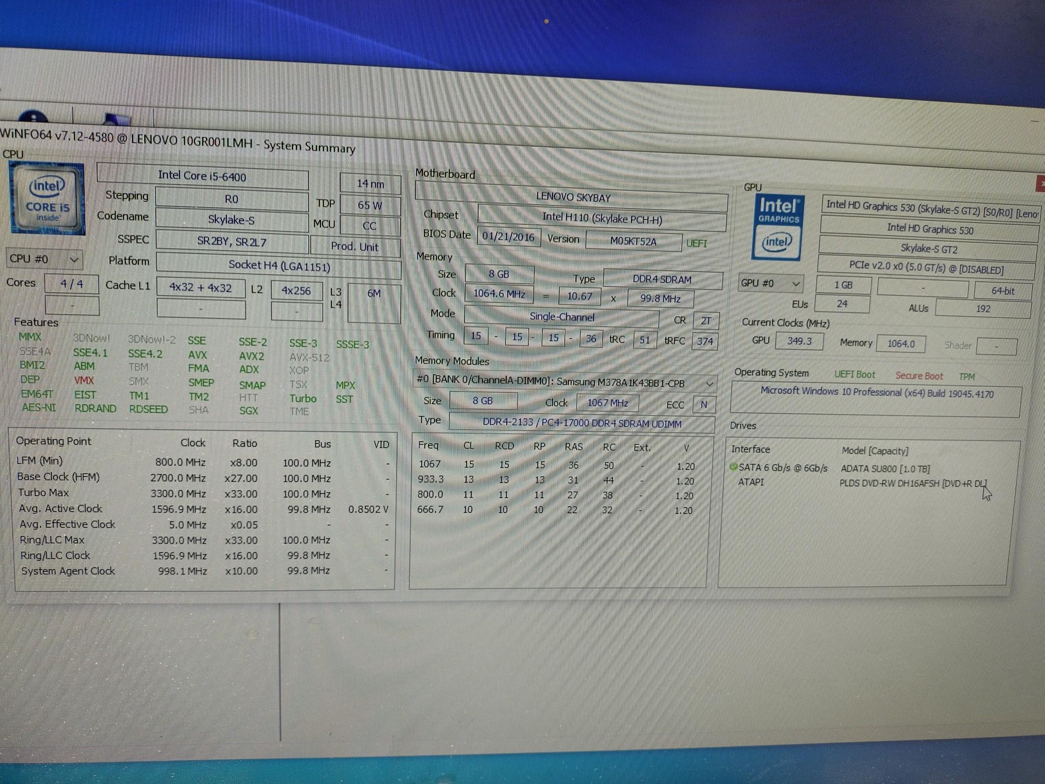
Task: Click the Platform value Socket H4 (LGA1151)
Action: (279, 266)
